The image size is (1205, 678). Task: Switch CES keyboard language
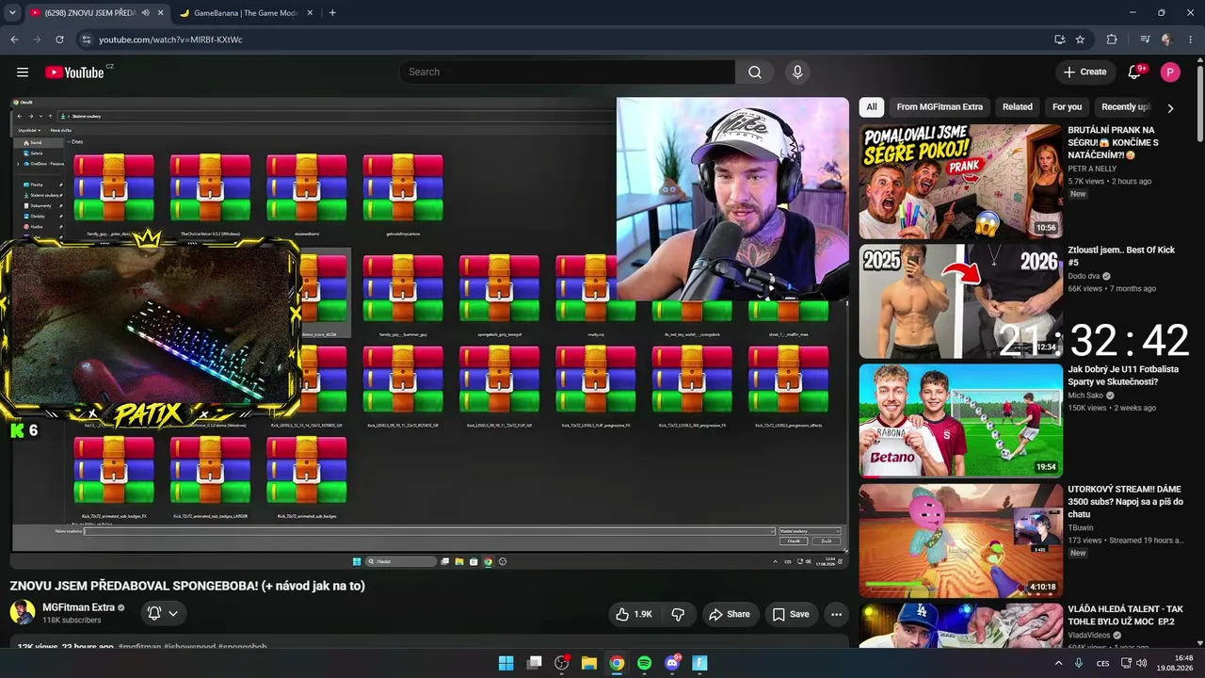point(1102,663)
